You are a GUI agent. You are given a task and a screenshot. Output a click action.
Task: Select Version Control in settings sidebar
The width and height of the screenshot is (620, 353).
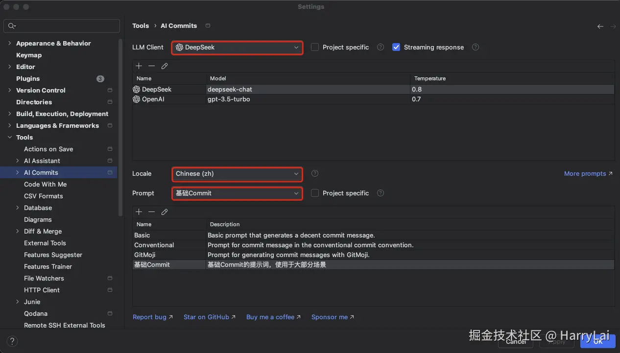[41, 91]
